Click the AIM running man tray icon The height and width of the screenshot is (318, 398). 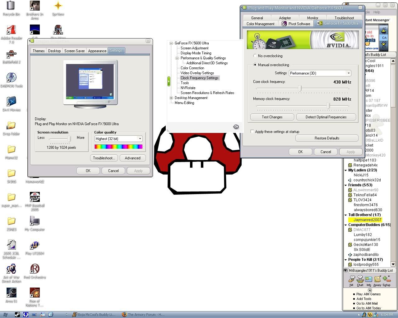pos(364,315)
